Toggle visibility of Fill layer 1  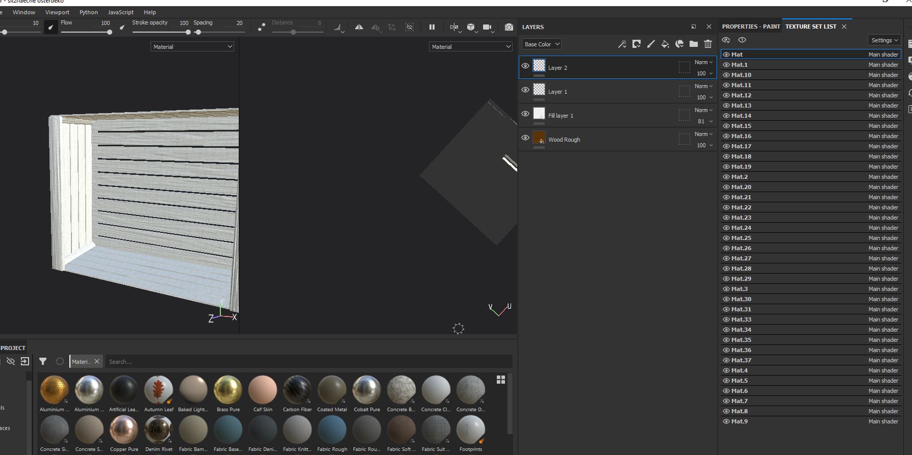[525, 114]
